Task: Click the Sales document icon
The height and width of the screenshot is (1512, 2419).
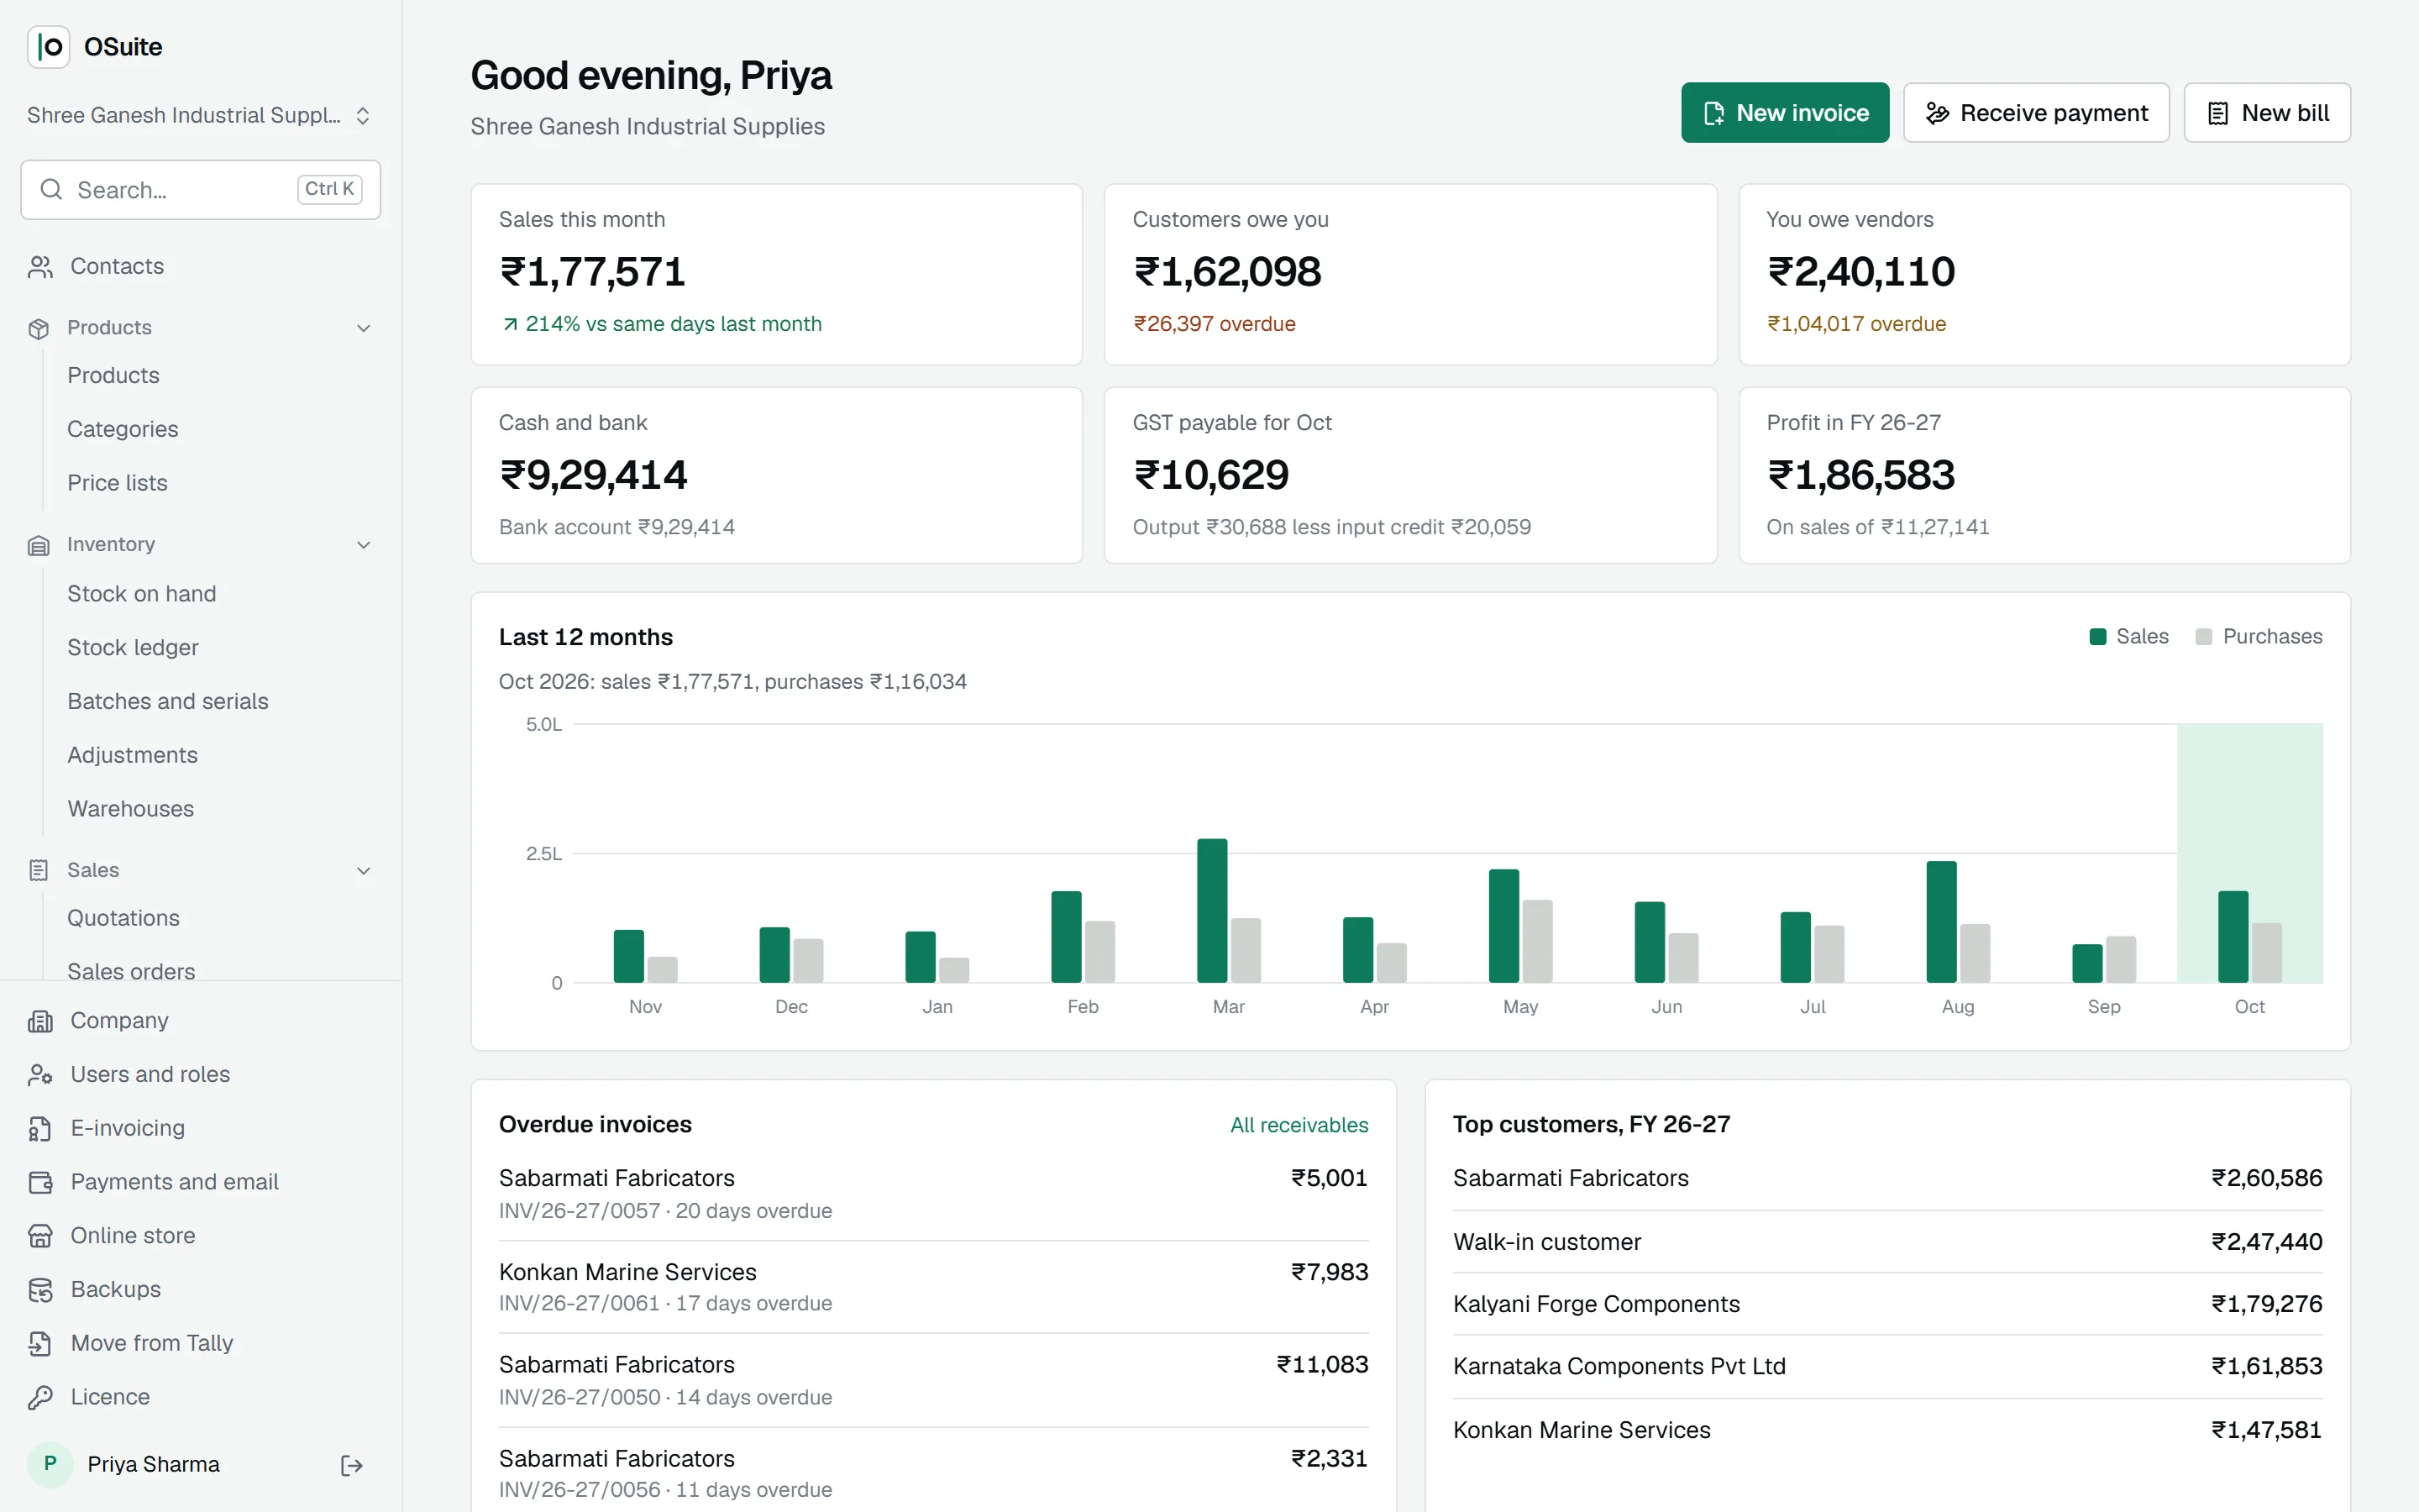Action: pyautogui.click(x=39, y=870)
